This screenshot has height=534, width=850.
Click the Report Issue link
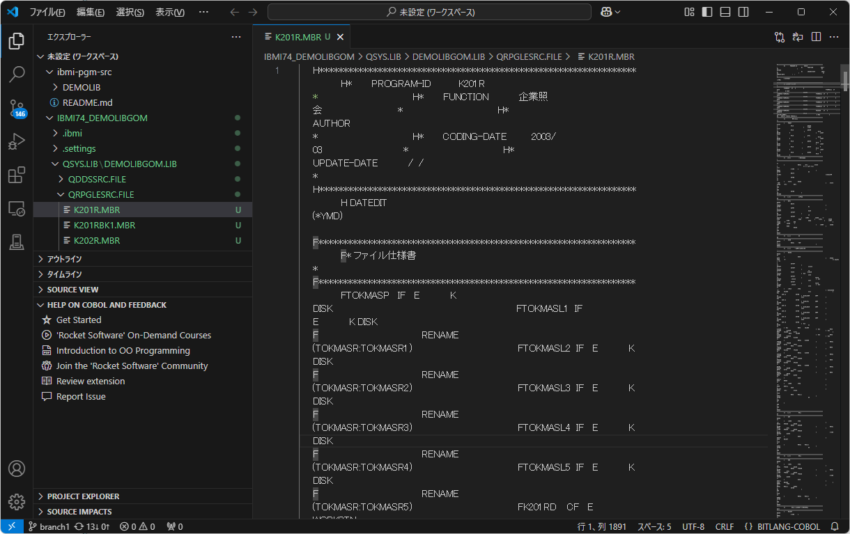click(x=143, y=396)
